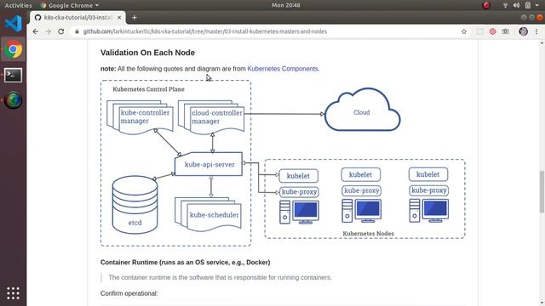Click the Google Chrome dock icon
This screenshot has width=545, height=306.
pos(14,49)
